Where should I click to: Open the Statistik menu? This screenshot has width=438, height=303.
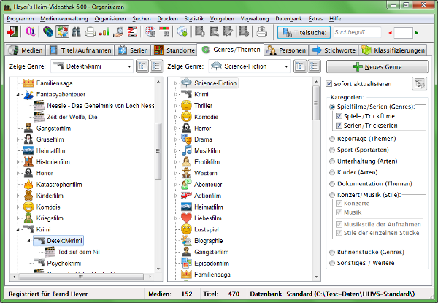194,17
